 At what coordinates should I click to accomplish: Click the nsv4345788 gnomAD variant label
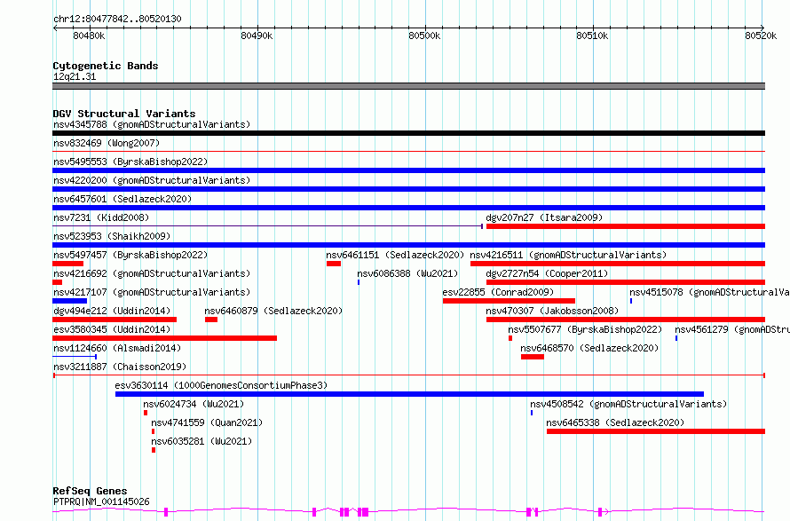pyautogui.click(x=152, y=124)
